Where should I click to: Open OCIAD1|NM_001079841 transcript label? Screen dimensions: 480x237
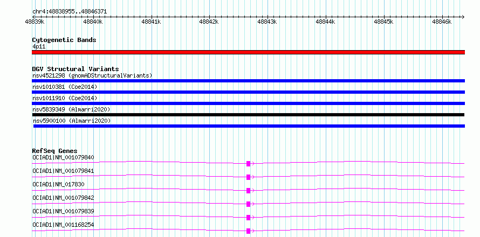pyautogui.click(x=63, y=171)
